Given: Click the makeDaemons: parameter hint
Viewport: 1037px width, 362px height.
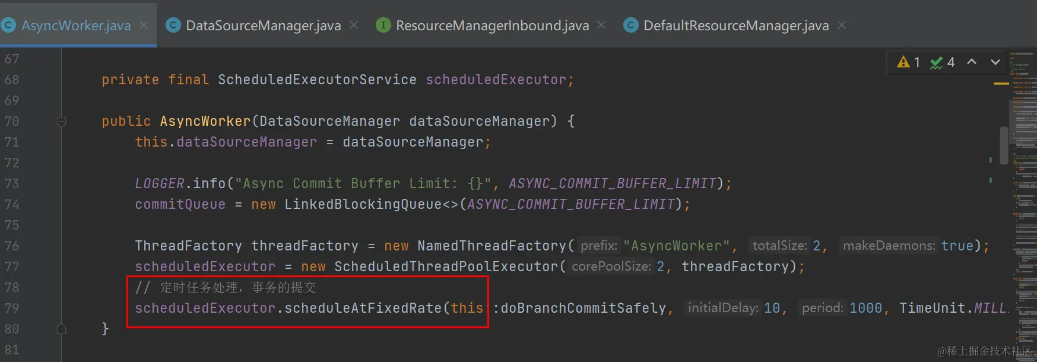Looking at the screenshot, I should click(889, 246).
